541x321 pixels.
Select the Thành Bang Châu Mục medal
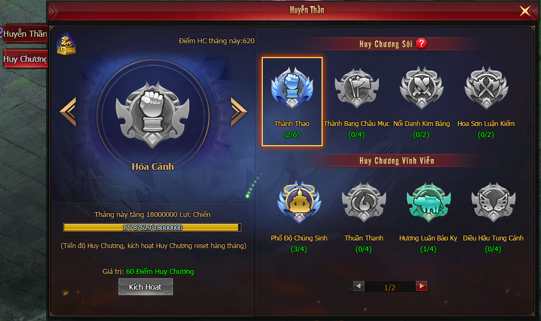click(x=357, y=88)
